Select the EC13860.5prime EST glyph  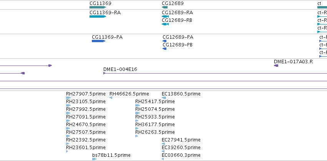click(x=164, y=98)
